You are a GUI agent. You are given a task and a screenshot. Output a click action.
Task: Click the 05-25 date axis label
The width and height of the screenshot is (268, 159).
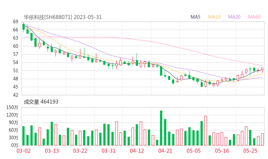tap(250, 151)
